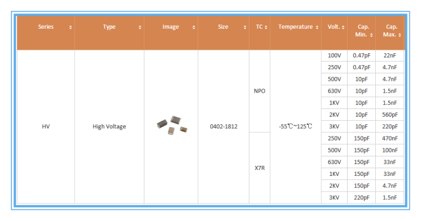Image resolution: width=421 pixels, height=221 pixels.
Task: Select the -55℃~125℃ temperature cell
Action: (x=295, y=127)
